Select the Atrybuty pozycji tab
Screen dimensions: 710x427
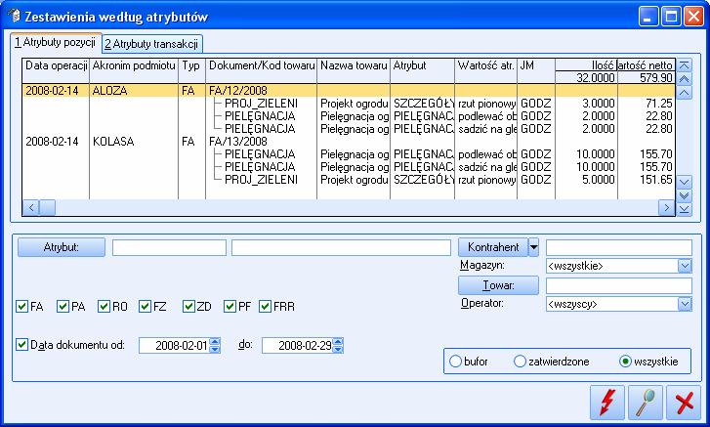[56, 43]
